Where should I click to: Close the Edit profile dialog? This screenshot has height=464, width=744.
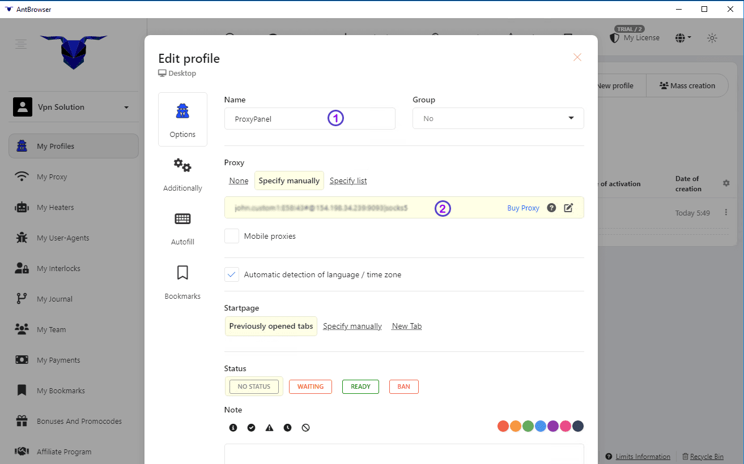[x=577, y=57]
